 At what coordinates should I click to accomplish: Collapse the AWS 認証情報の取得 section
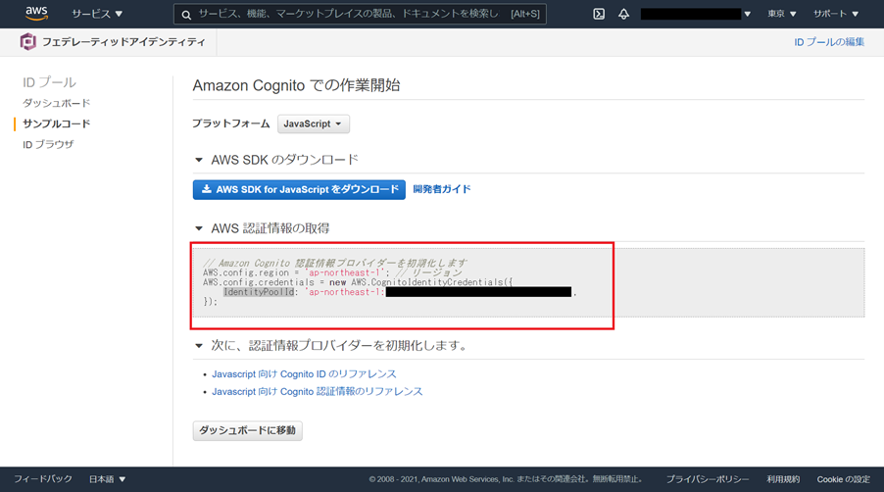coord(198,228)
